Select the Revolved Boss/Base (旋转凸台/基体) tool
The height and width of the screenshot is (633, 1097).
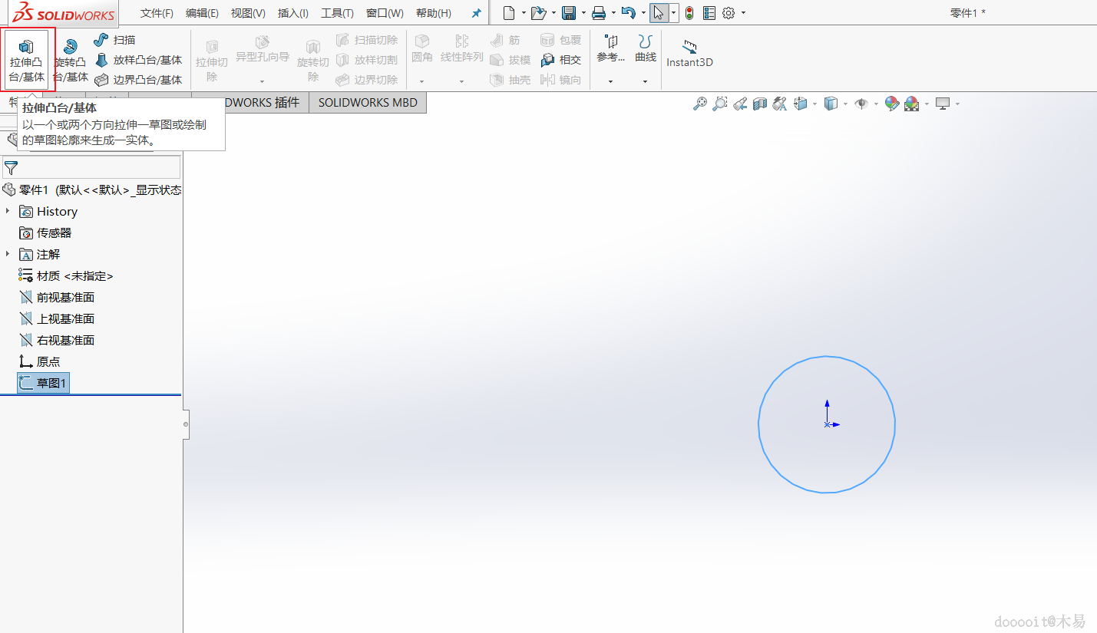tap(71, 60)
